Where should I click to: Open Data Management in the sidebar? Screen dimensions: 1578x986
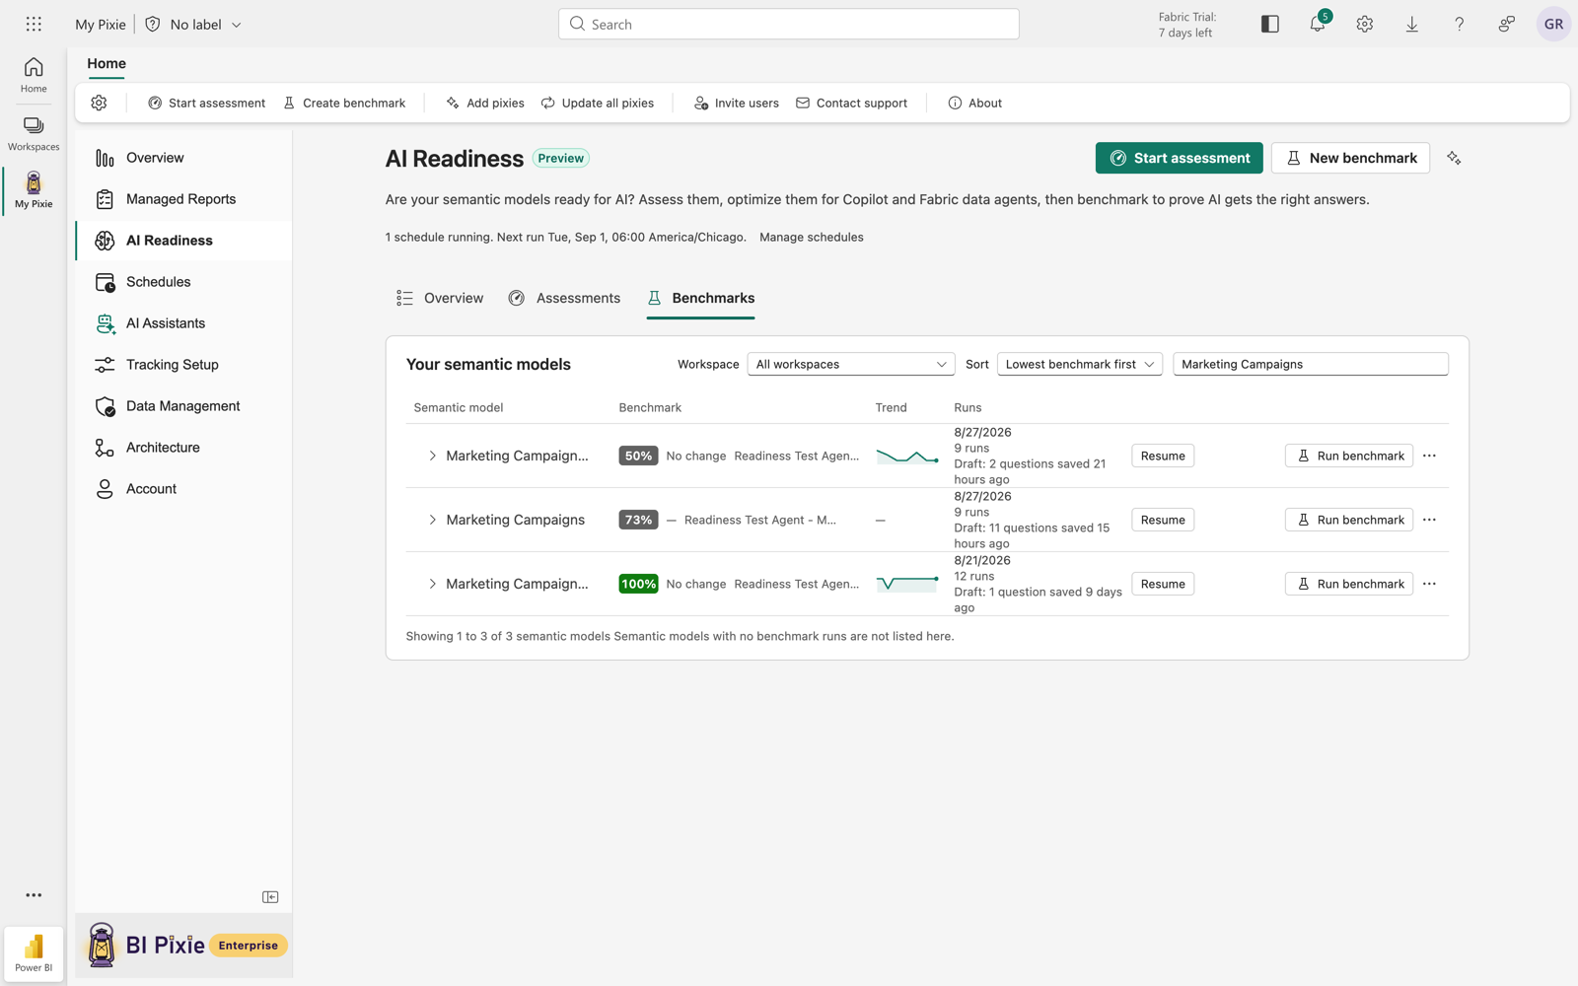pos(183,406)
